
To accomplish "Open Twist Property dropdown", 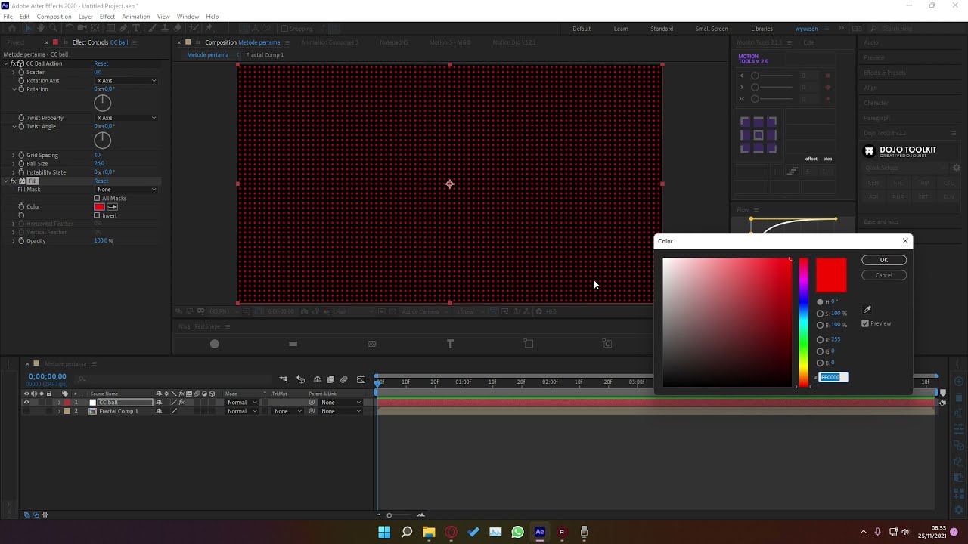I will click(126, 118).
